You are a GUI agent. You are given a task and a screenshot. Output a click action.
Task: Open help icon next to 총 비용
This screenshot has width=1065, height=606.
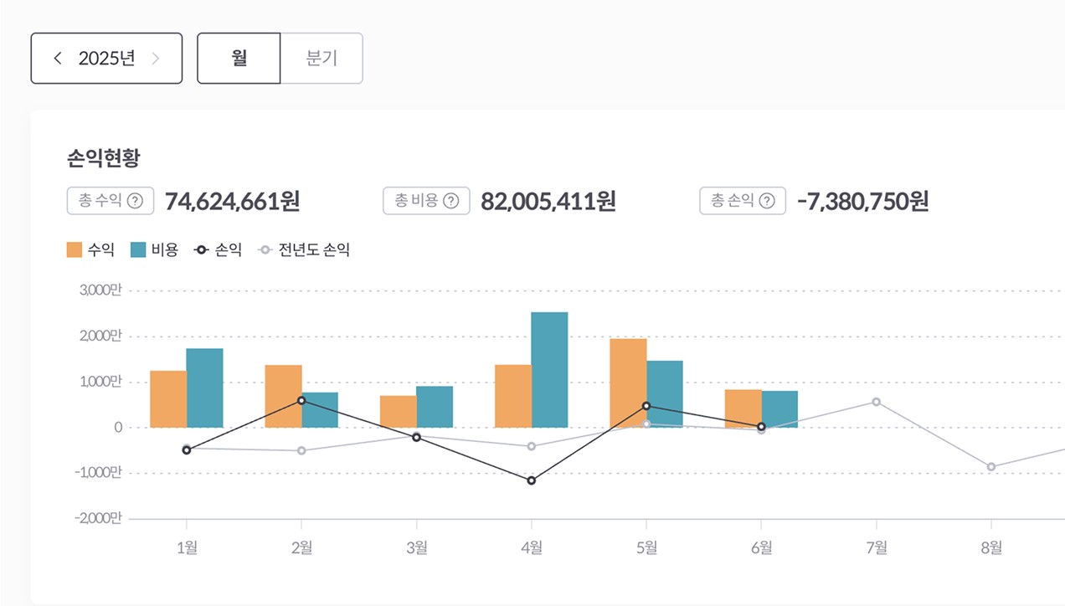point(450,201)
